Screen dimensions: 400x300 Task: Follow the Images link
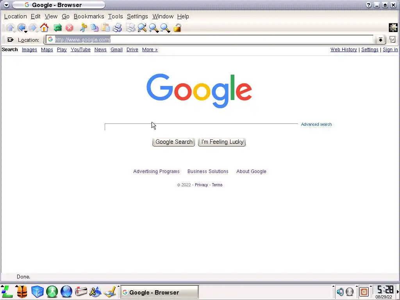coord(29,50)
